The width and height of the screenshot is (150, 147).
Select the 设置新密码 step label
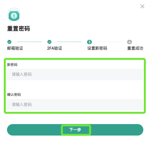(97, 48)
